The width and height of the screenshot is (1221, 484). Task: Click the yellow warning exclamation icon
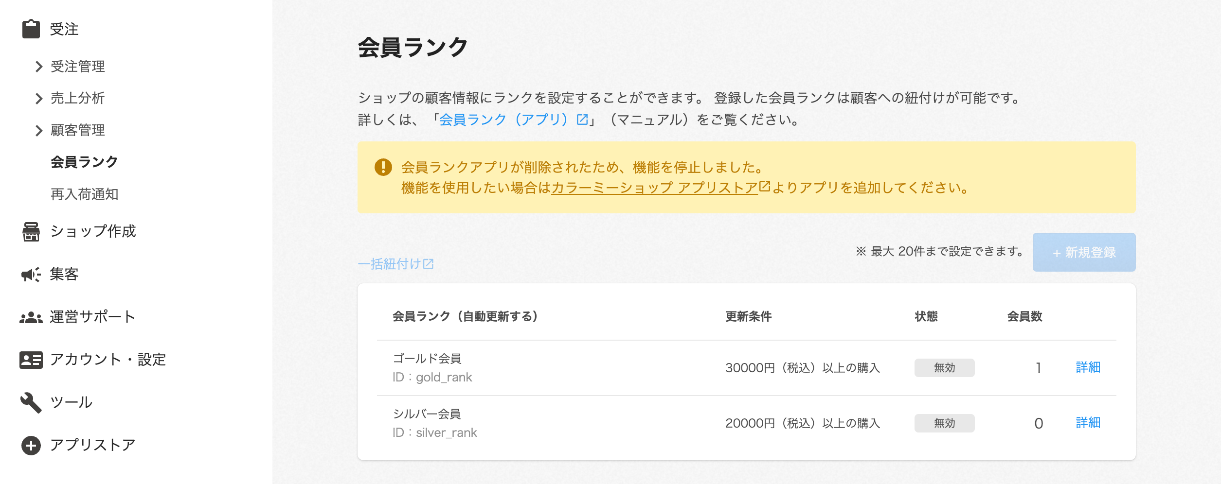383,167
